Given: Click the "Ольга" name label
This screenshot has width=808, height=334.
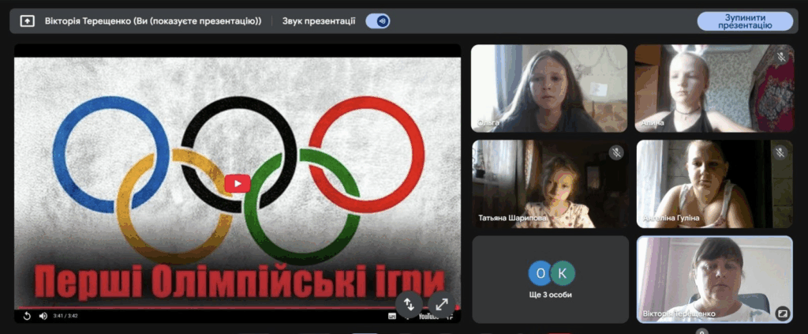Looking at the screenshot, I should point(489,122).
